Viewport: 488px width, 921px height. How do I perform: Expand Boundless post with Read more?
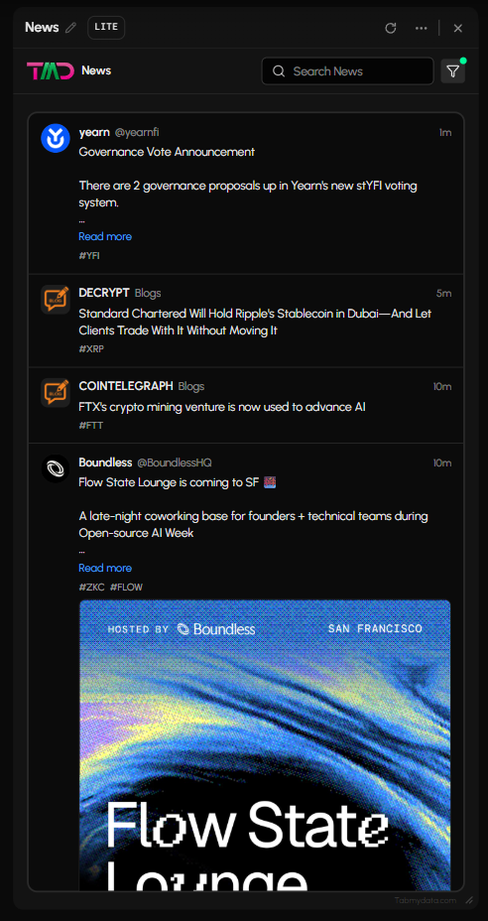(105, 568)
